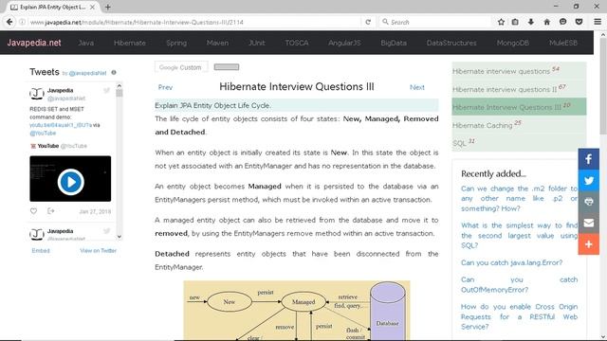Image resolution: width=607 pixels, height=341 pixels.
Task: Like the REDIS SET tweet heart icon
Action: (34, 211)
